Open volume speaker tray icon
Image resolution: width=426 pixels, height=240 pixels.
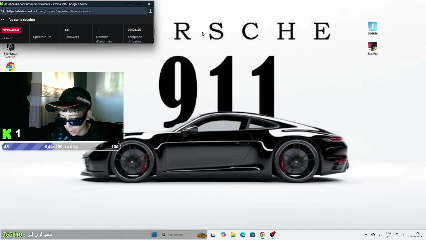pyautogui.click(x=402, y=235)
